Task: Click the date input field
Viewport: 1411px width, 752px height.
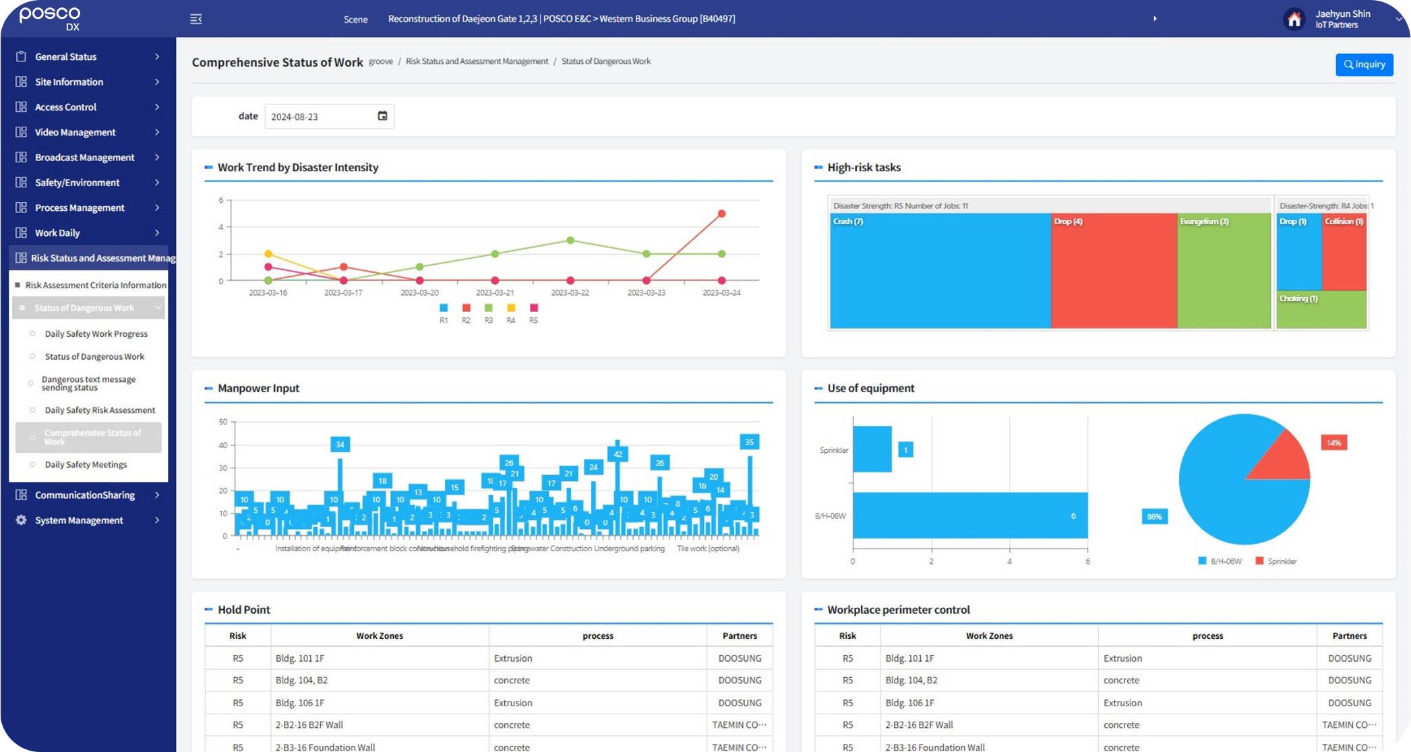Action: 329,116
